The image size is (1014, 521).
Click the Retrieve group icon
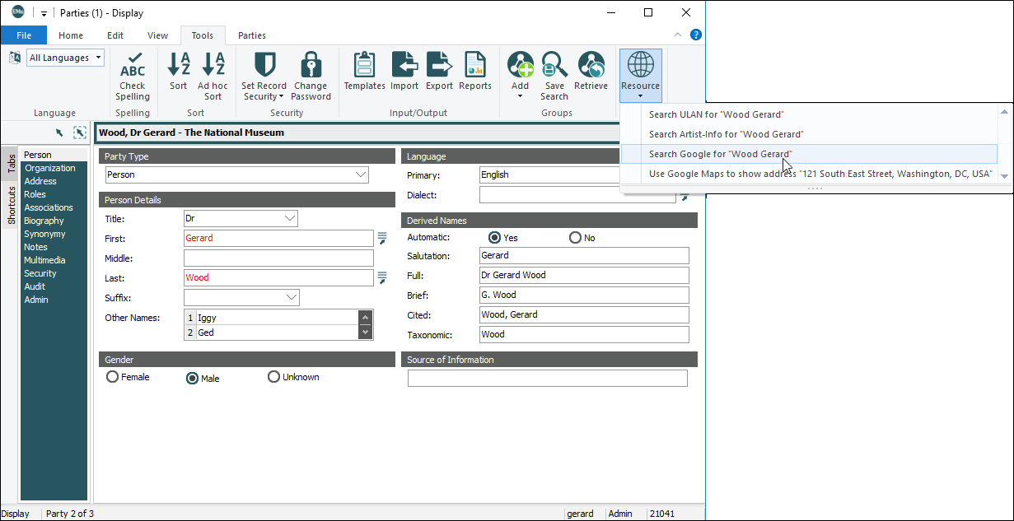[591, 66]
